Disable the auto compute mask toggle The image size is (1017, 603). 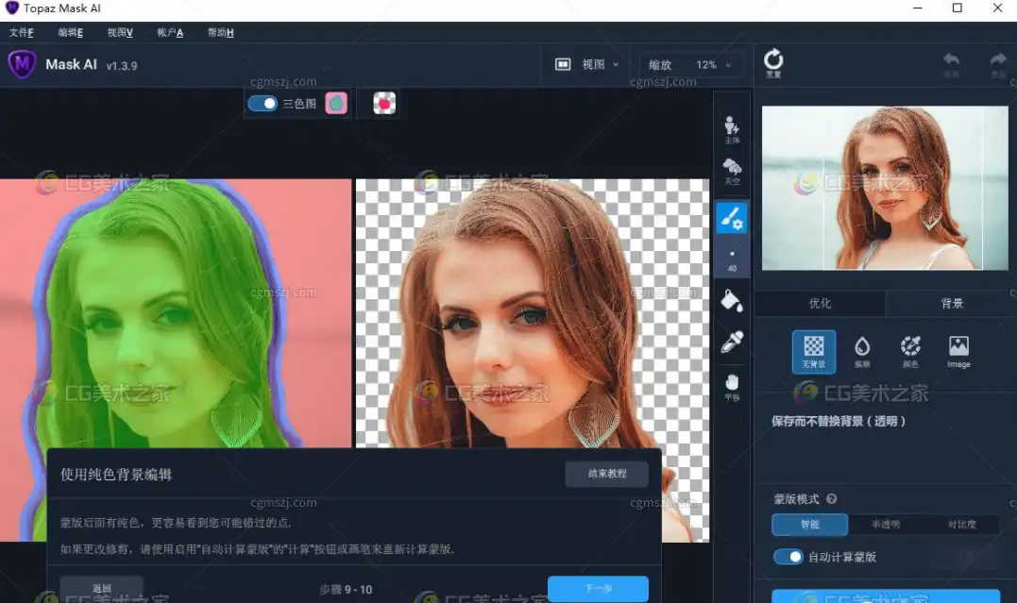coord(788,557)
